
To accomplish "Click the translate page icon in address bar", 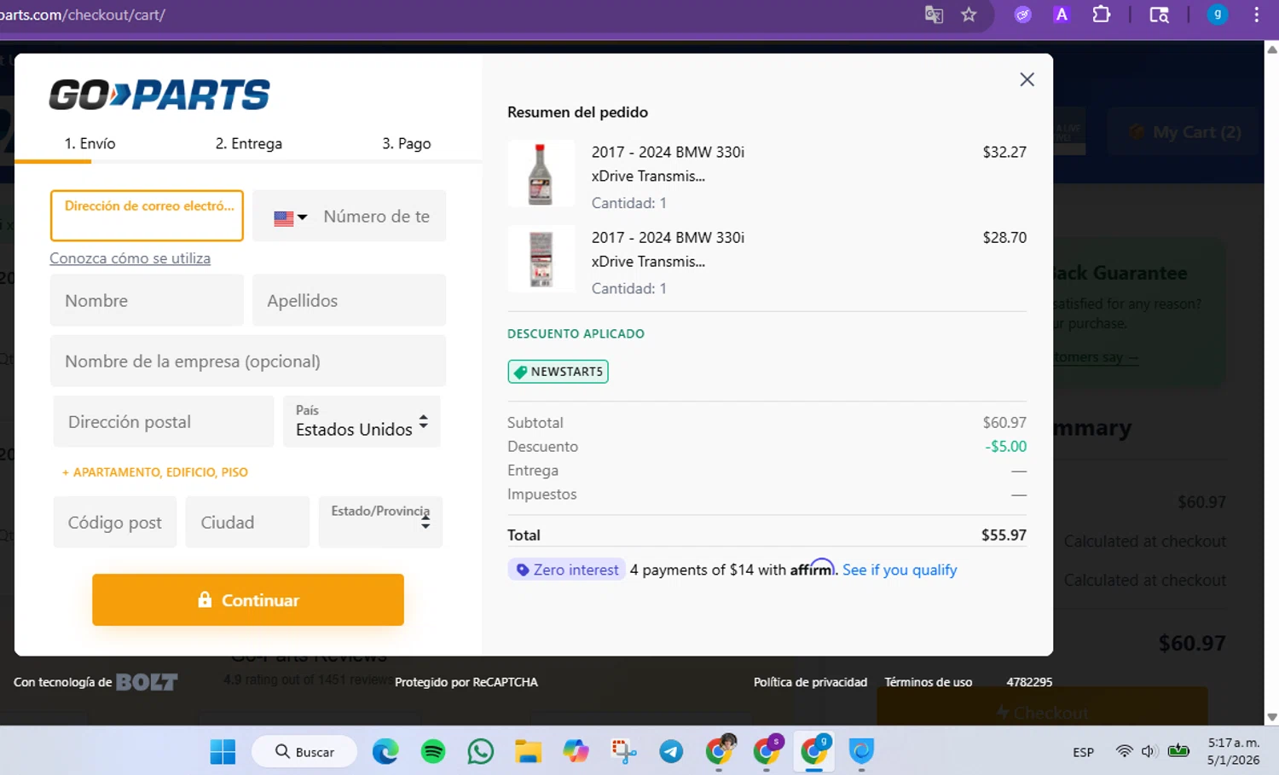I will click(934, 14).
